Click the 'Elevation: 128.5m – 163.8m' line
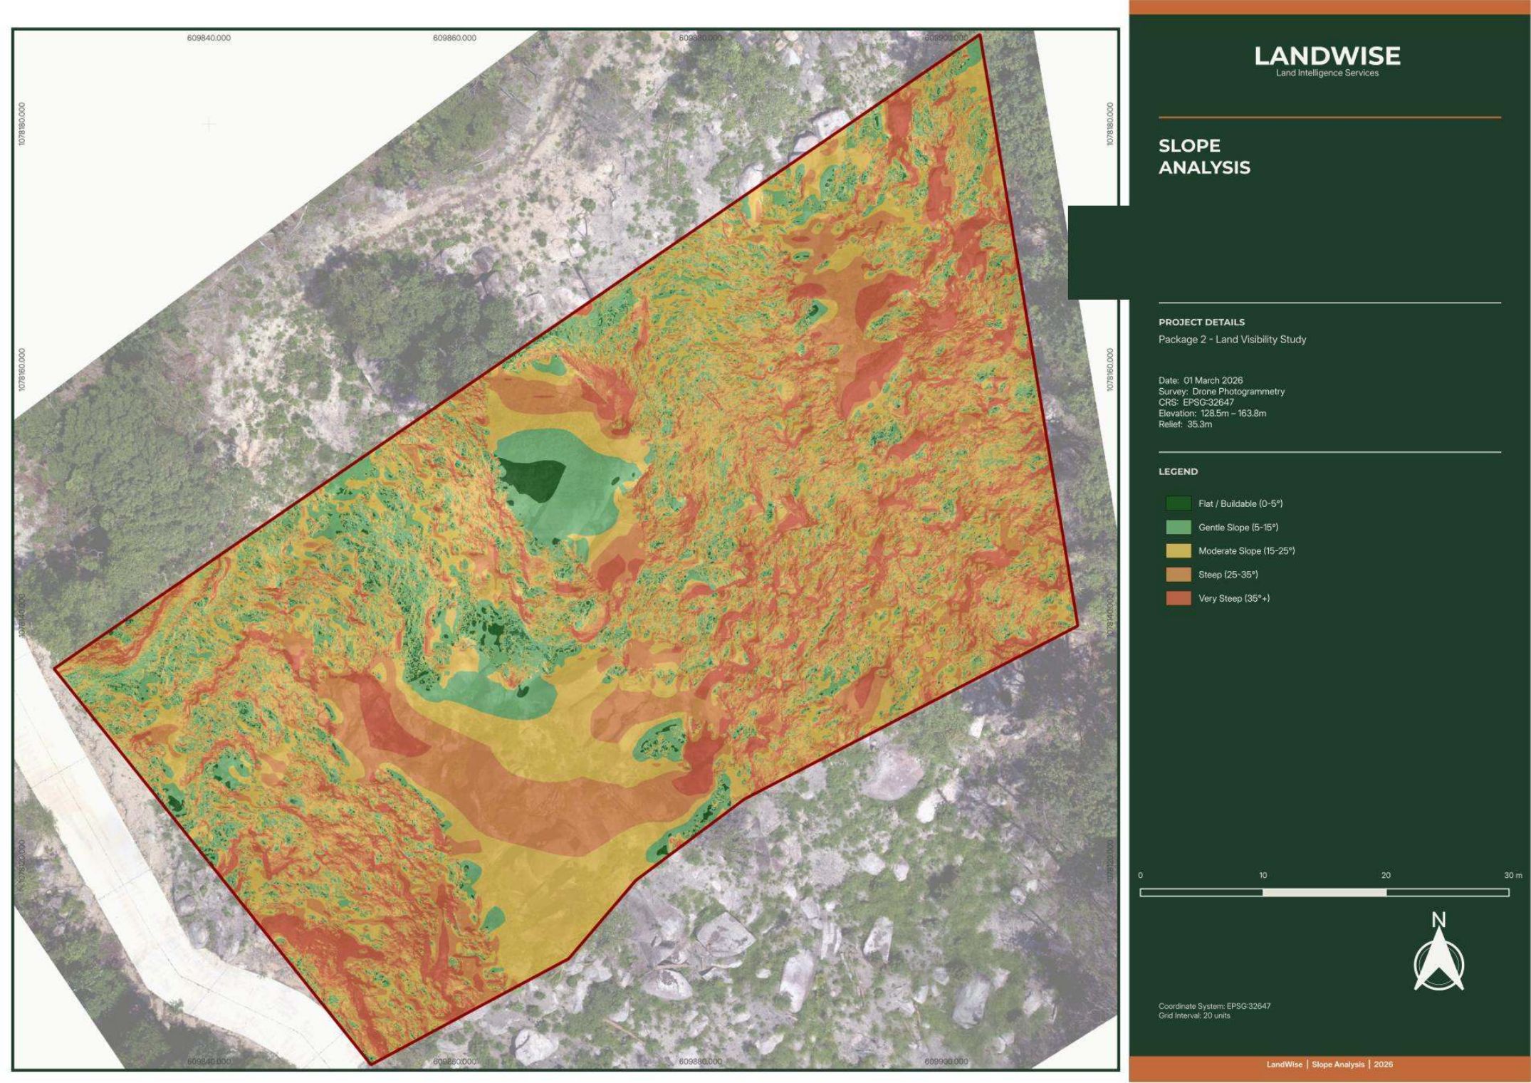This screenshot has height=1083, width=1531. 1212,413
